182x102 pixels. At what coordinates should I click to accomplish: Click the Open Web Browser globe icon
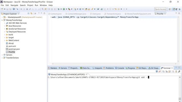(x=98, y=9)
